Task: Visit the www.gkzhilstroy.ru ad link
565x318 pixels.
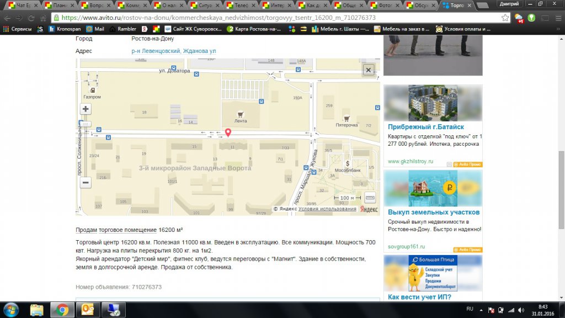Action: pos(411,161)
